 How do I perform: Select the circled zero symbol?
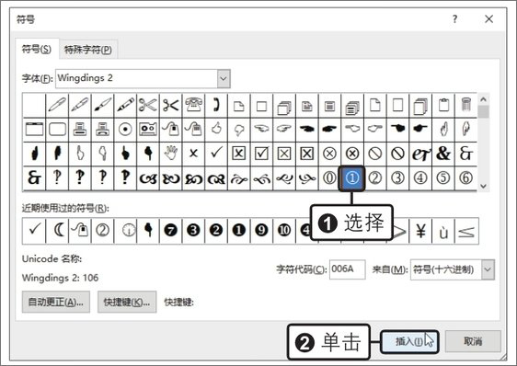[329, 178]
